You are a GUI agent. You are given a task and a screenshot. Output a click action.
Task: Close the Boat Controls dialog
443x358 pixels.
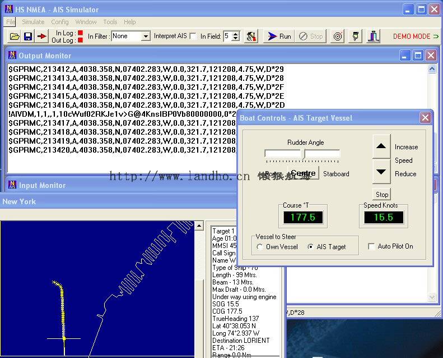426,117
